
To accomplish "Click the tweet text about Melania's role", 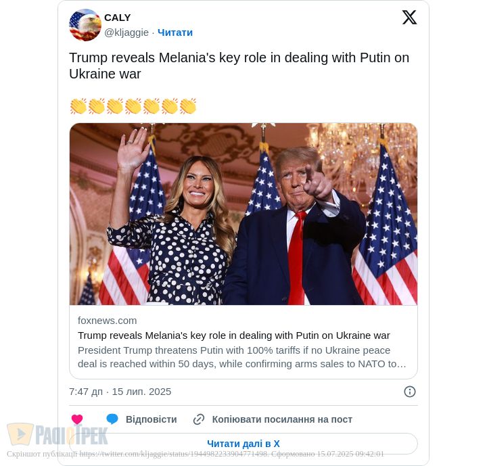I will click(x=239, y=66).
